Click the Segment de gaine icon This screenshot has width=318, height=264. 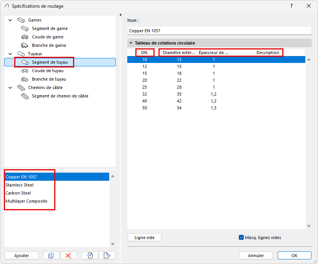click(25, 28)
